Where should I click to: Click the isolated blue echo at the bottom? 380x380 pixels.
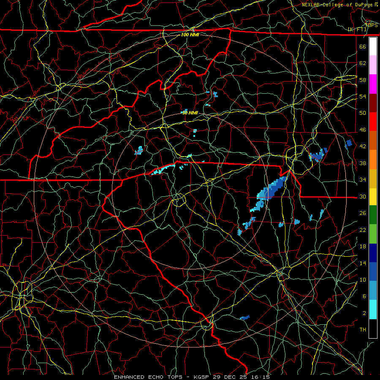point(245,318)
